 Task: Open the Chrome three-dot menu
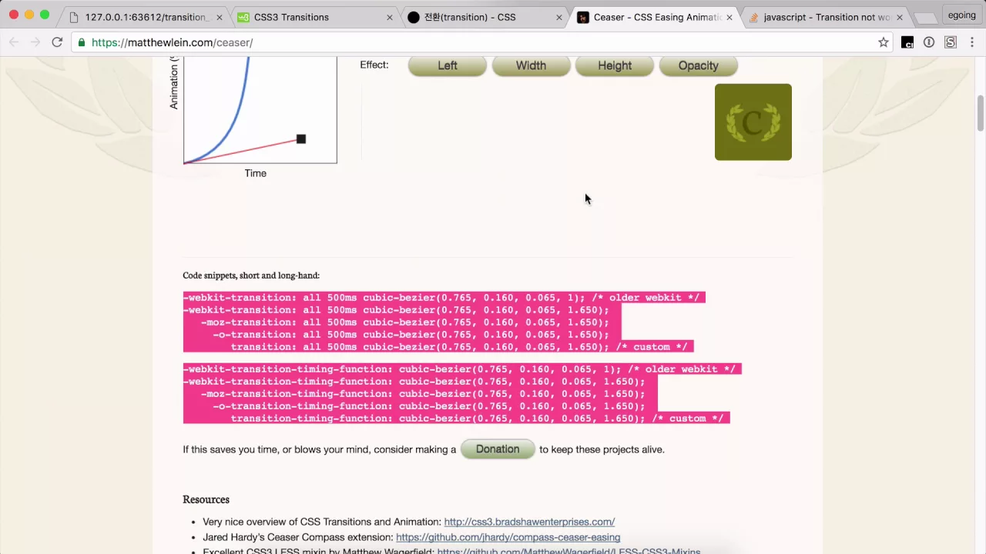[972, 42]
